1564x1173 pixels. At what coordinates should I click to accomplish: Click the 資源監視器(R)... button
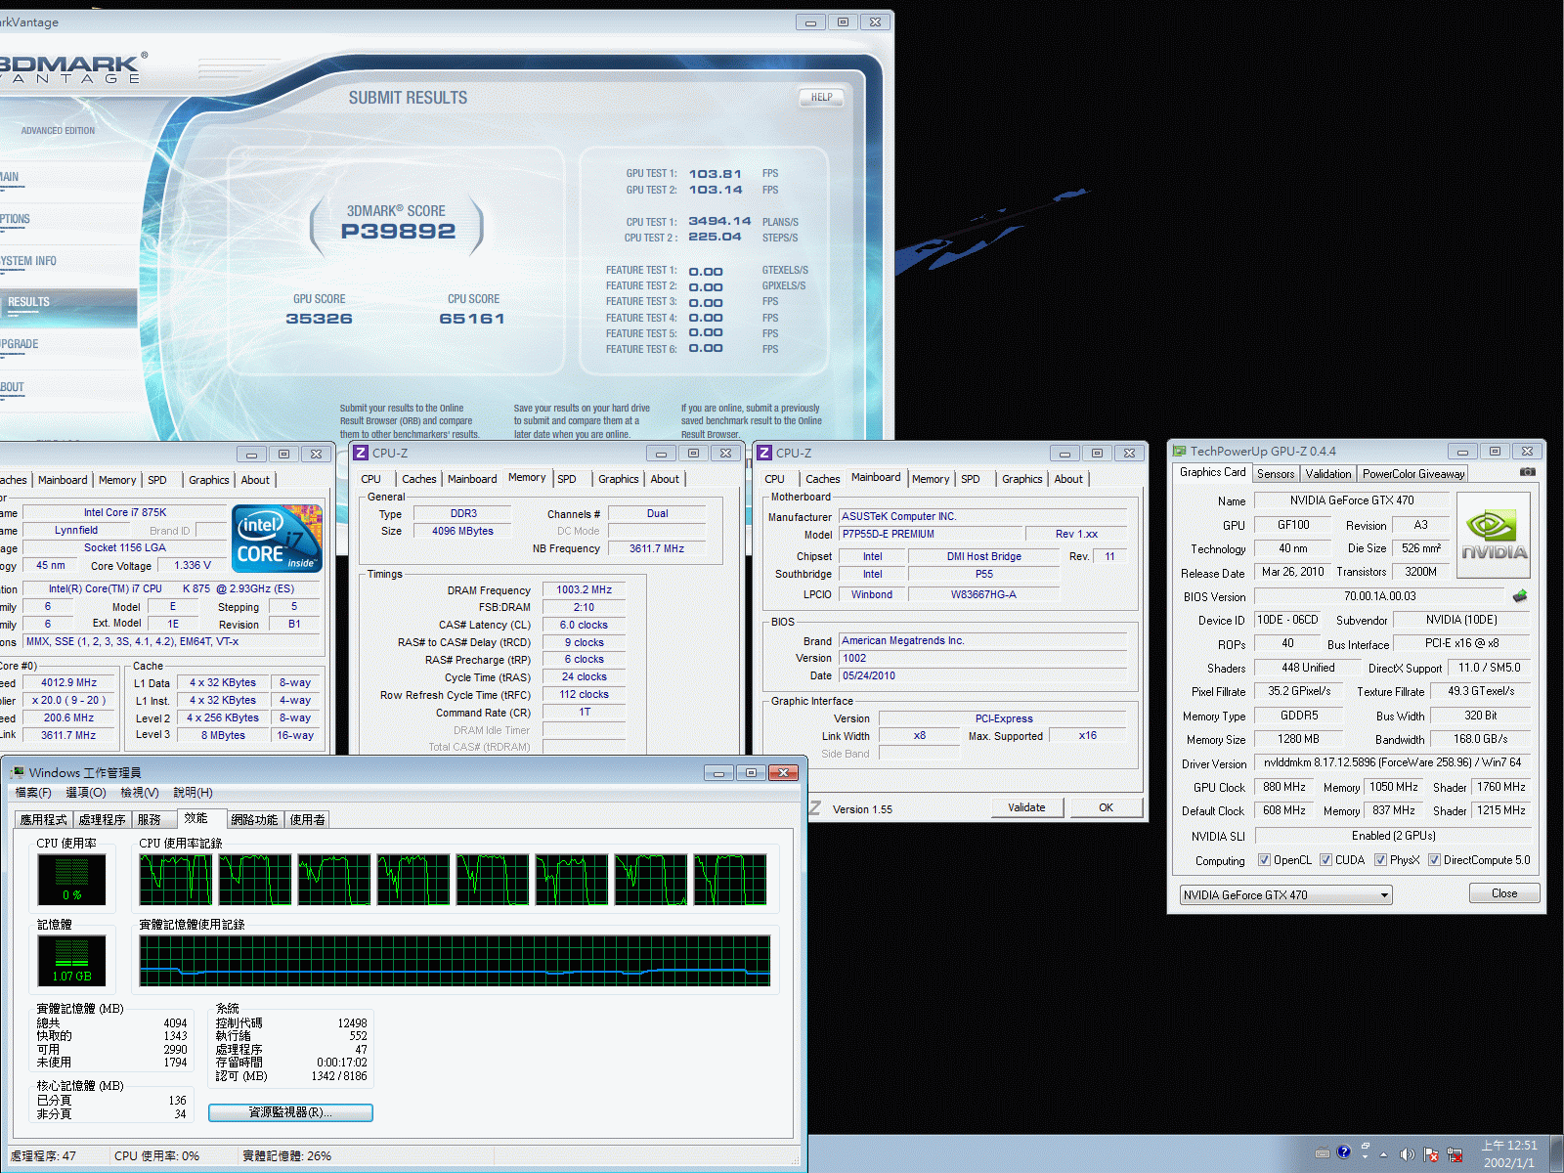click(x=290, y=1112)
